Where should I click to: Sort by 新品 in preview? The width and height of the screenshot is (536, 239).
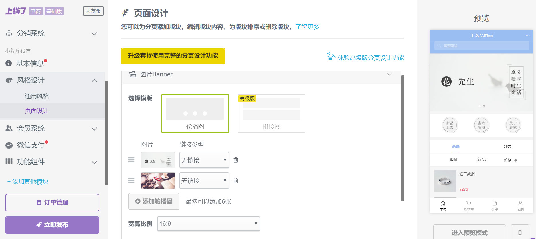click(x=482, y=160)
